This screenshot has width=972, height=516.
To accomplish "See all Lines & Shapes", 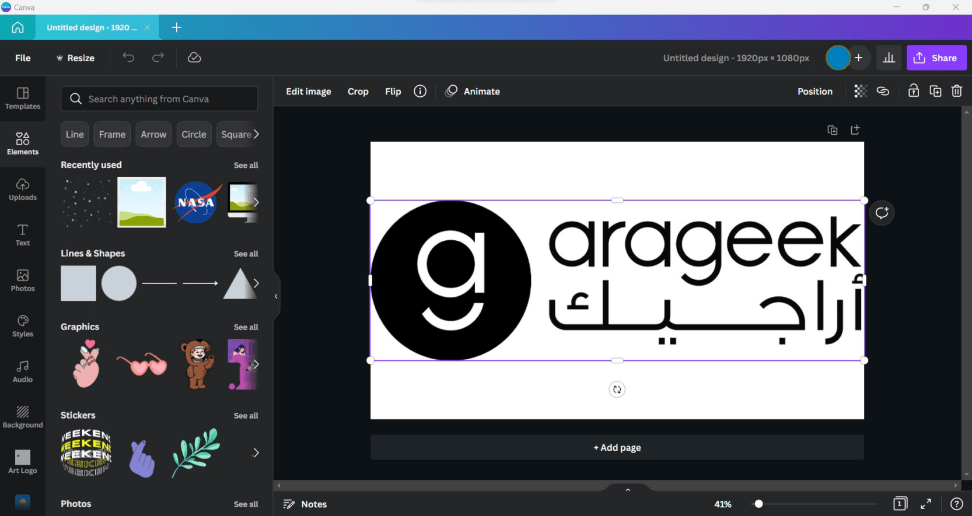I will coord(246,254).
